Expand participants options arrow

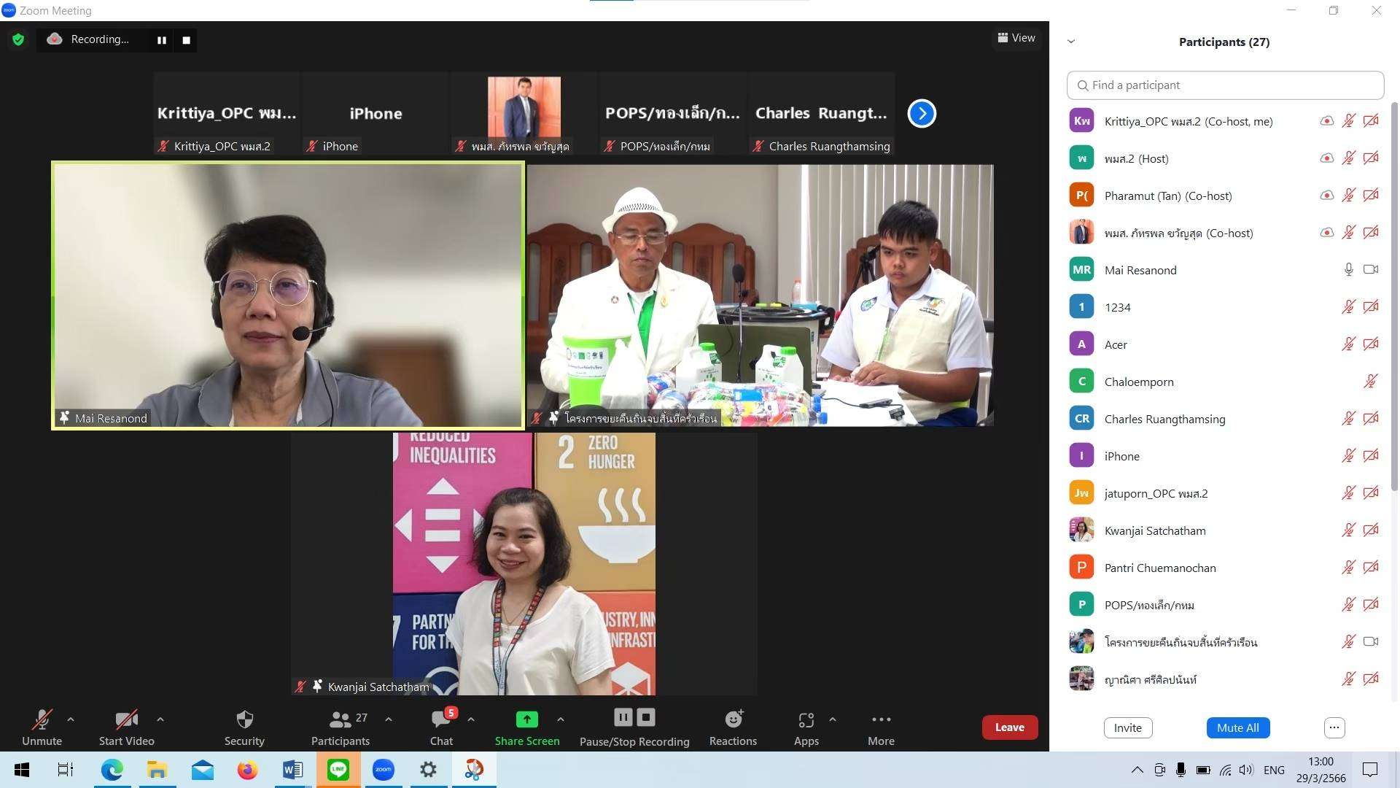click(x=389, y=719)
